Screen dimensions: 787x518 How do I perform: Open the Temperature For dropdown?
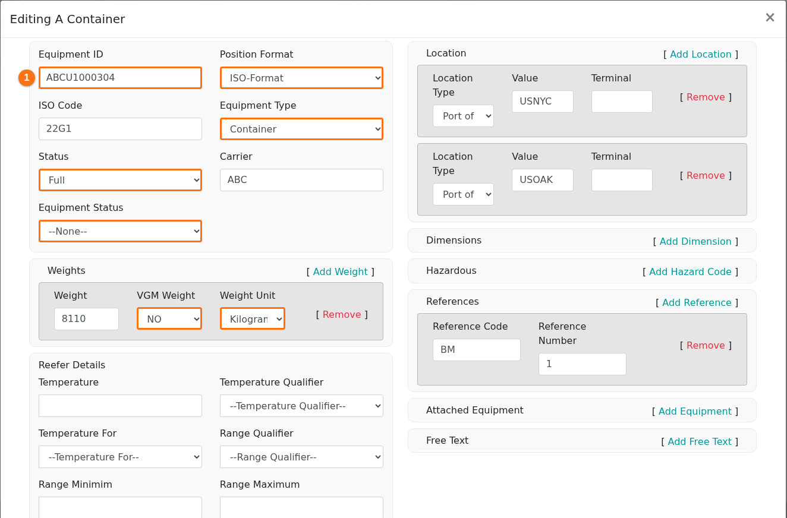pyautogui.click(x=120, y=457)
